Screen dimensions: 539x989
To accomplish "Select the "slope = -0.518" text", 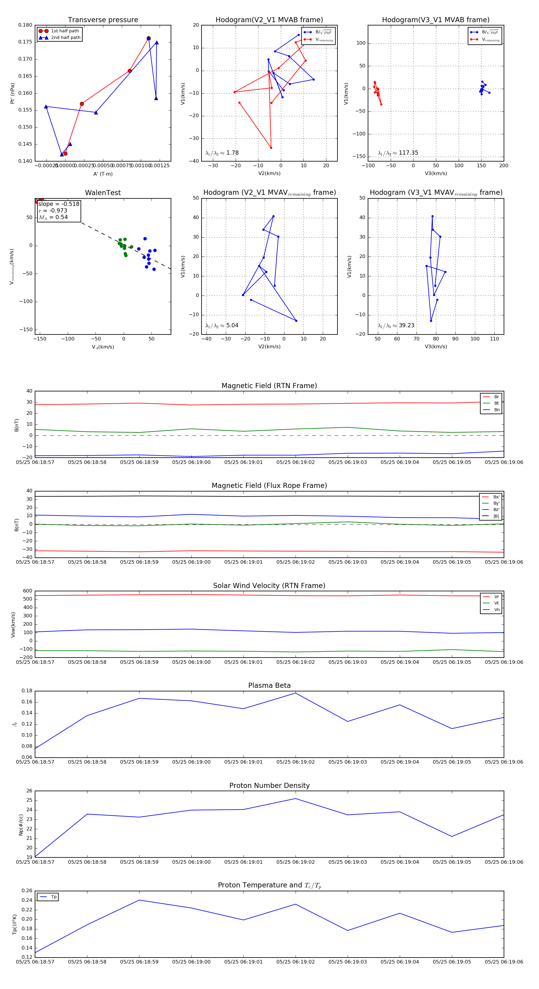I will [x=59, y=204].
